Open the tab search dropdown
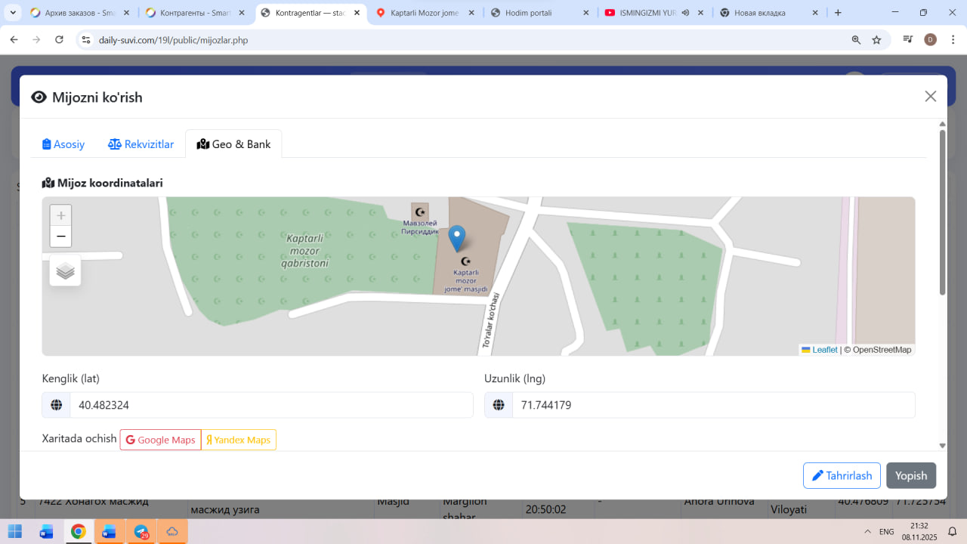Viewport: 967px width, 544px height. pos(13,13)
